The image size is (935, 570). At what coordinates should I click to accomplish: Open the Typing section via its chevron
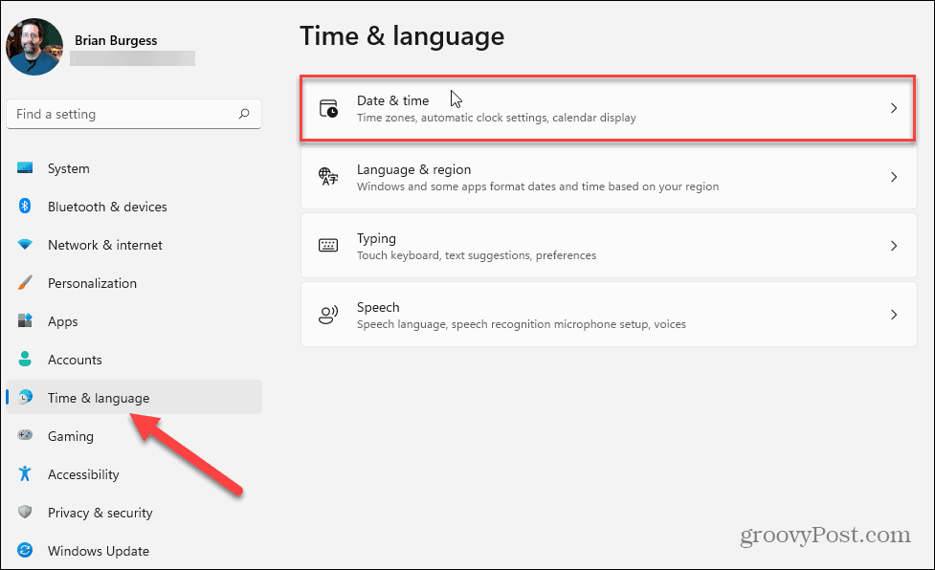click(894, 245)
